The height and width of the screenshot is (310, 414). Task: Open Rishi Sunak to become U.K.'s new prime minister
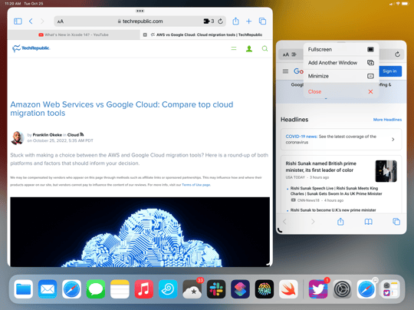click(333, 210)
